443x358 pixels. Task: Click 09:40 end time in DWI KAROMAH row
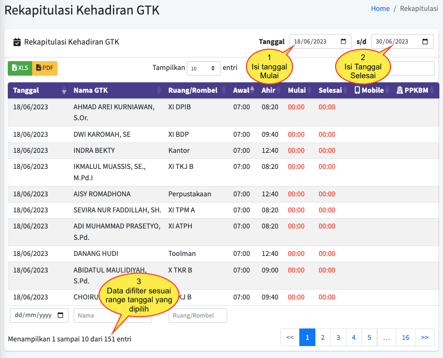(270, 134)
